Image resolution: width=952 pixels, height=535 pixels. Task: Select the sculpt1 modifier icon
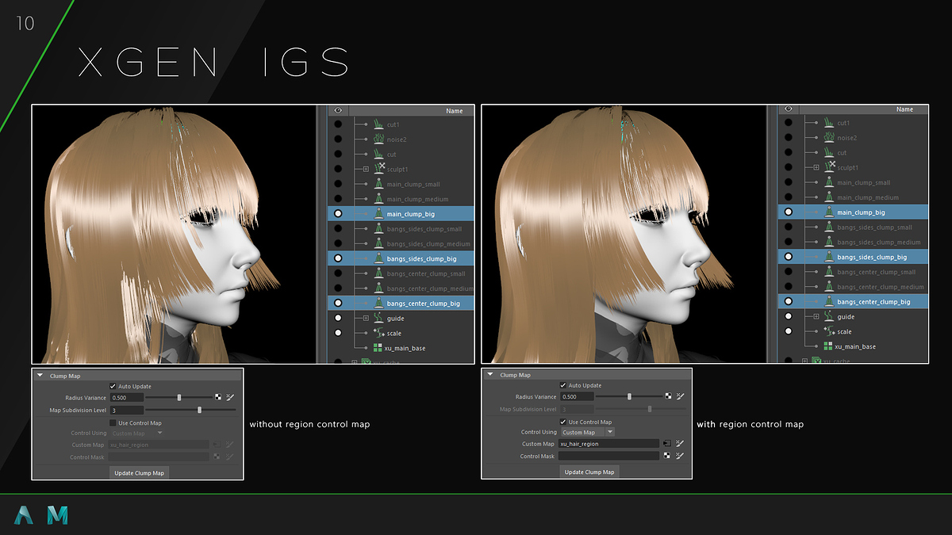click(x=378, y=169)
